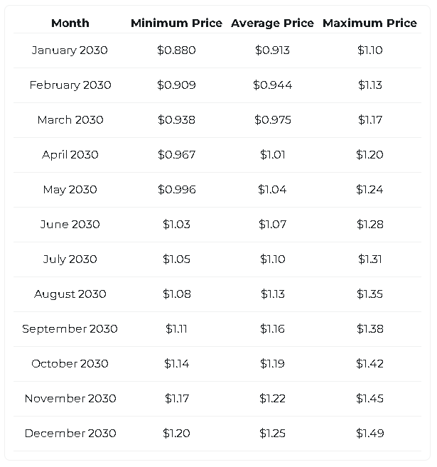Click October 2030 average price $1.19
The image size is (437, 467).
[x=272, y=364]
